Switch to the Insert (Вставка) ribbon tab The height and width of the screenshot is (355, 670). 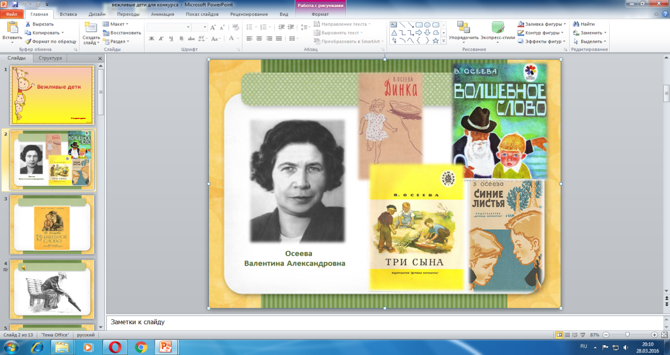pyautogui.click(x=68, y=14)
